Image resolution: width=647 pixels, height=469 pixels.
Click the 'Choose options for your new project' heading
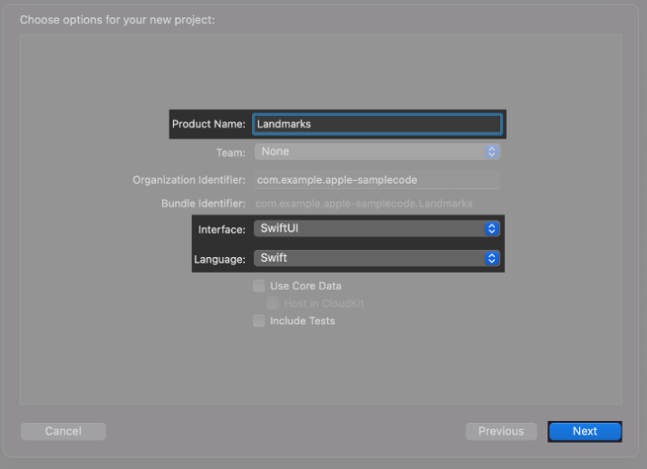pyautogui.click(x=117, y=20)
